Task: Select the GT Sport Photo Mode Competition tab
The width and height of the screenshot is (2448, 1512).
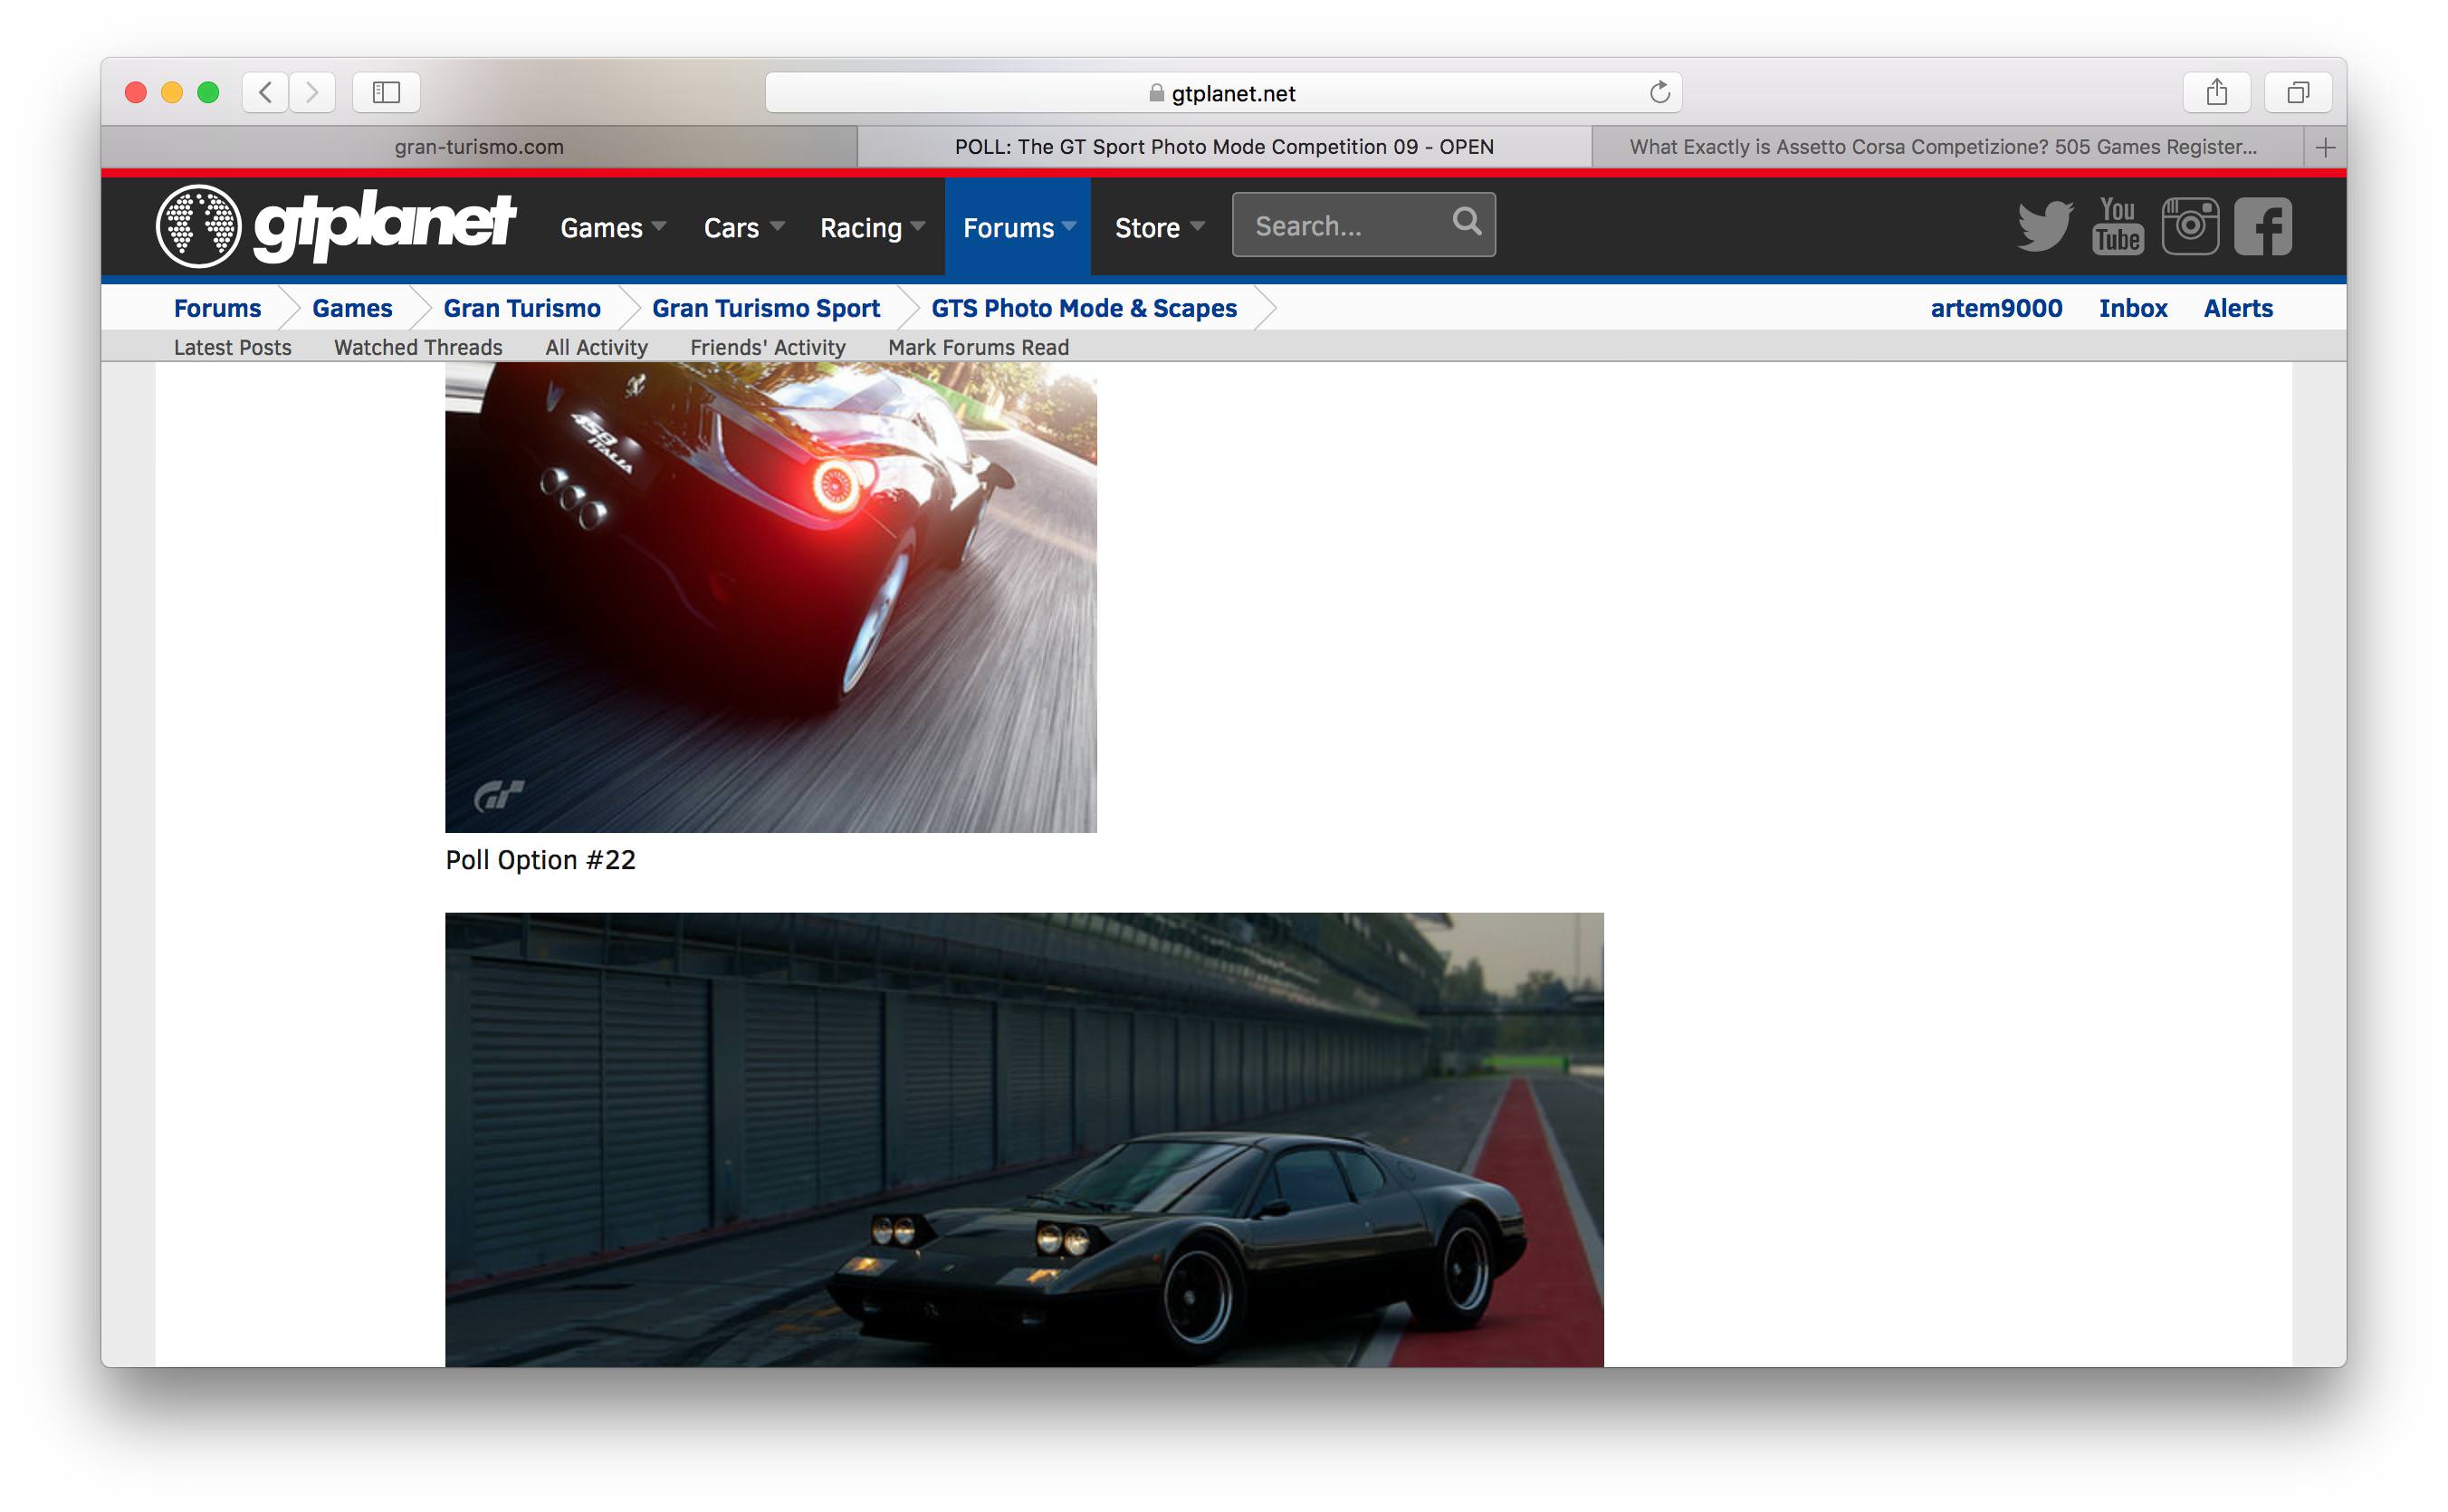Action: pos(1224,147)
